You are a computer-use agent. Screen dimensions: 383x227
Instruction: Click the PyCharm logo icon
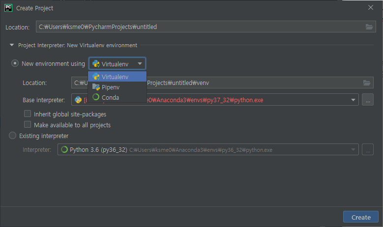click(x=8, y=8)
